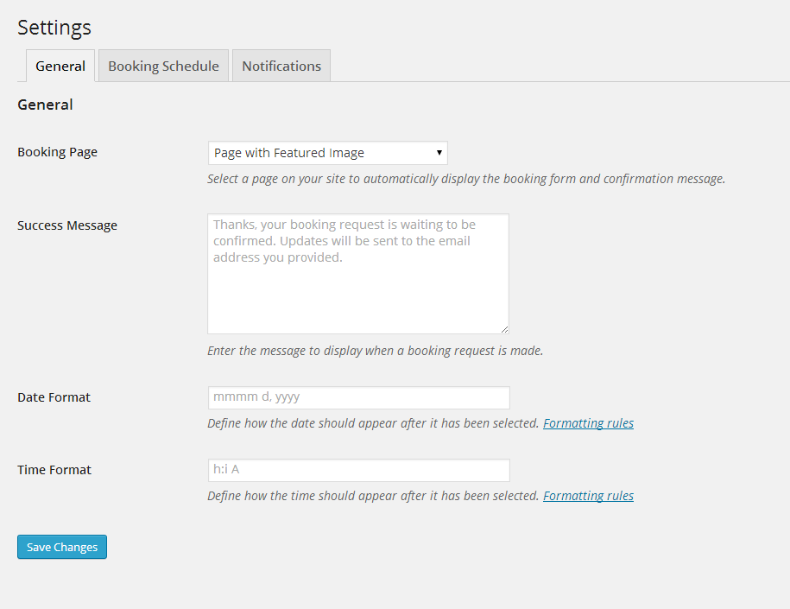The image size is (790, 609).
Task: Expand the Booking Page dropdown
Action: point(327,153)
